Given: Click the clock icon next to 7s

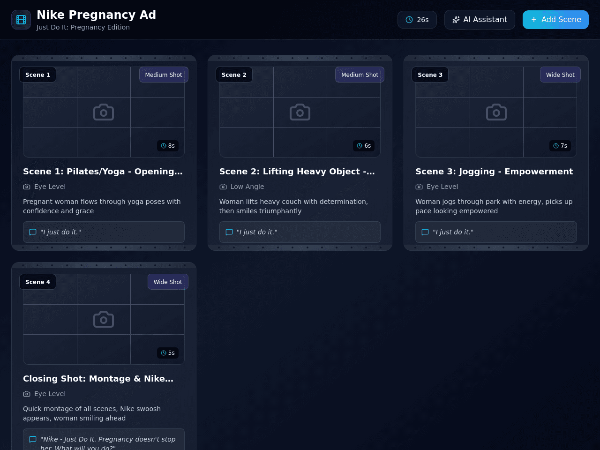Looking at the screenshot, I should pos(556,146).
